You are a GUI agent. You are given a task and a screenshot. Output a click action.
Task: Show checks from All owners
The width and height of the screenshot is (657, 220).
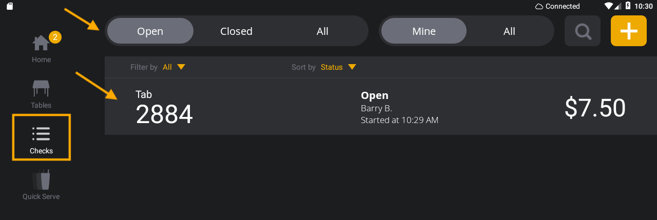[509, 31]
